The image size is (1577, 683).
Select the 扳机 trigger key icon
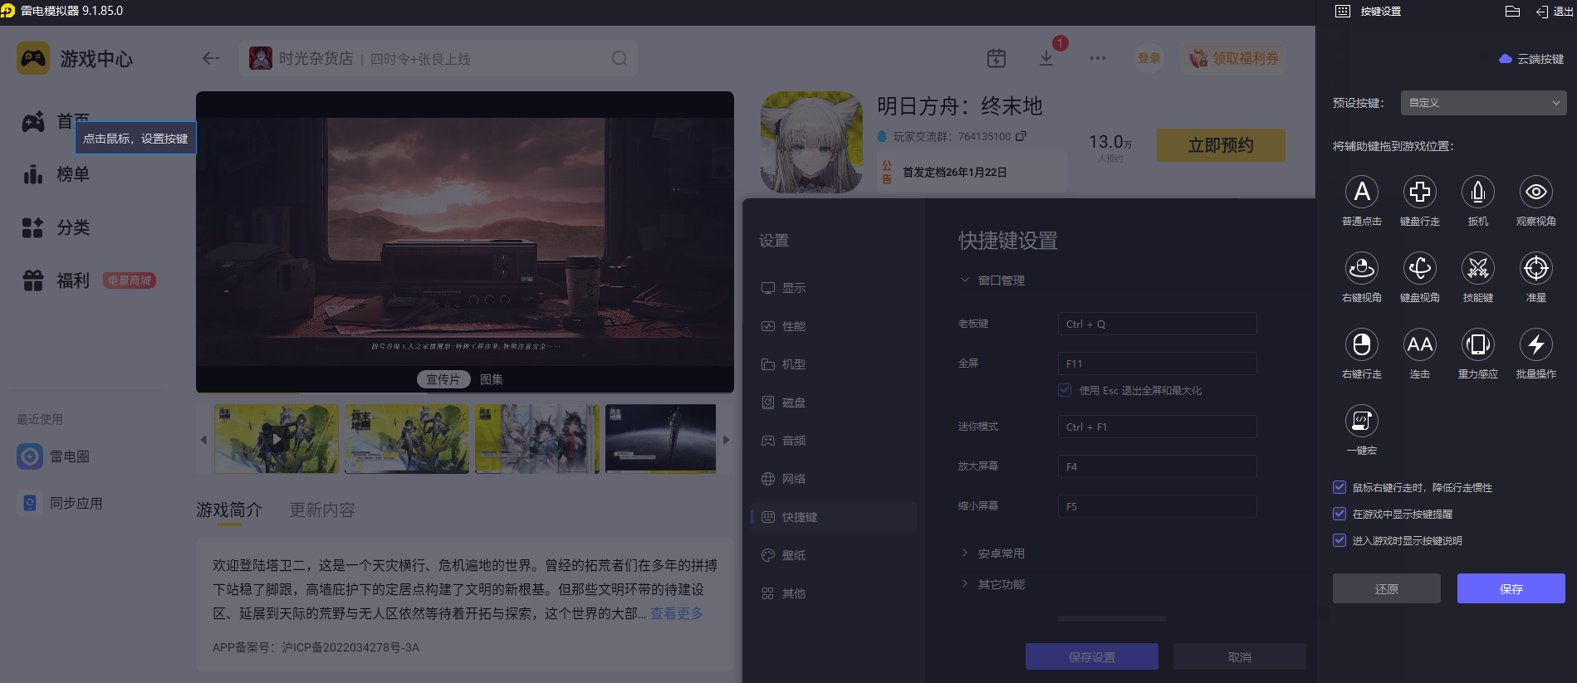click(1477, 193)
